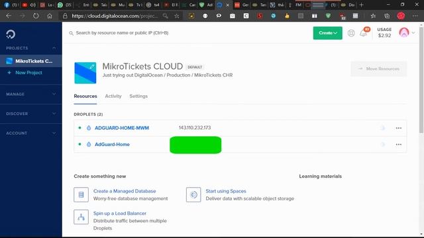Screen dimensions: 424x238
Task: Click the thumbs-up extension icon
Action: (287, 16)
